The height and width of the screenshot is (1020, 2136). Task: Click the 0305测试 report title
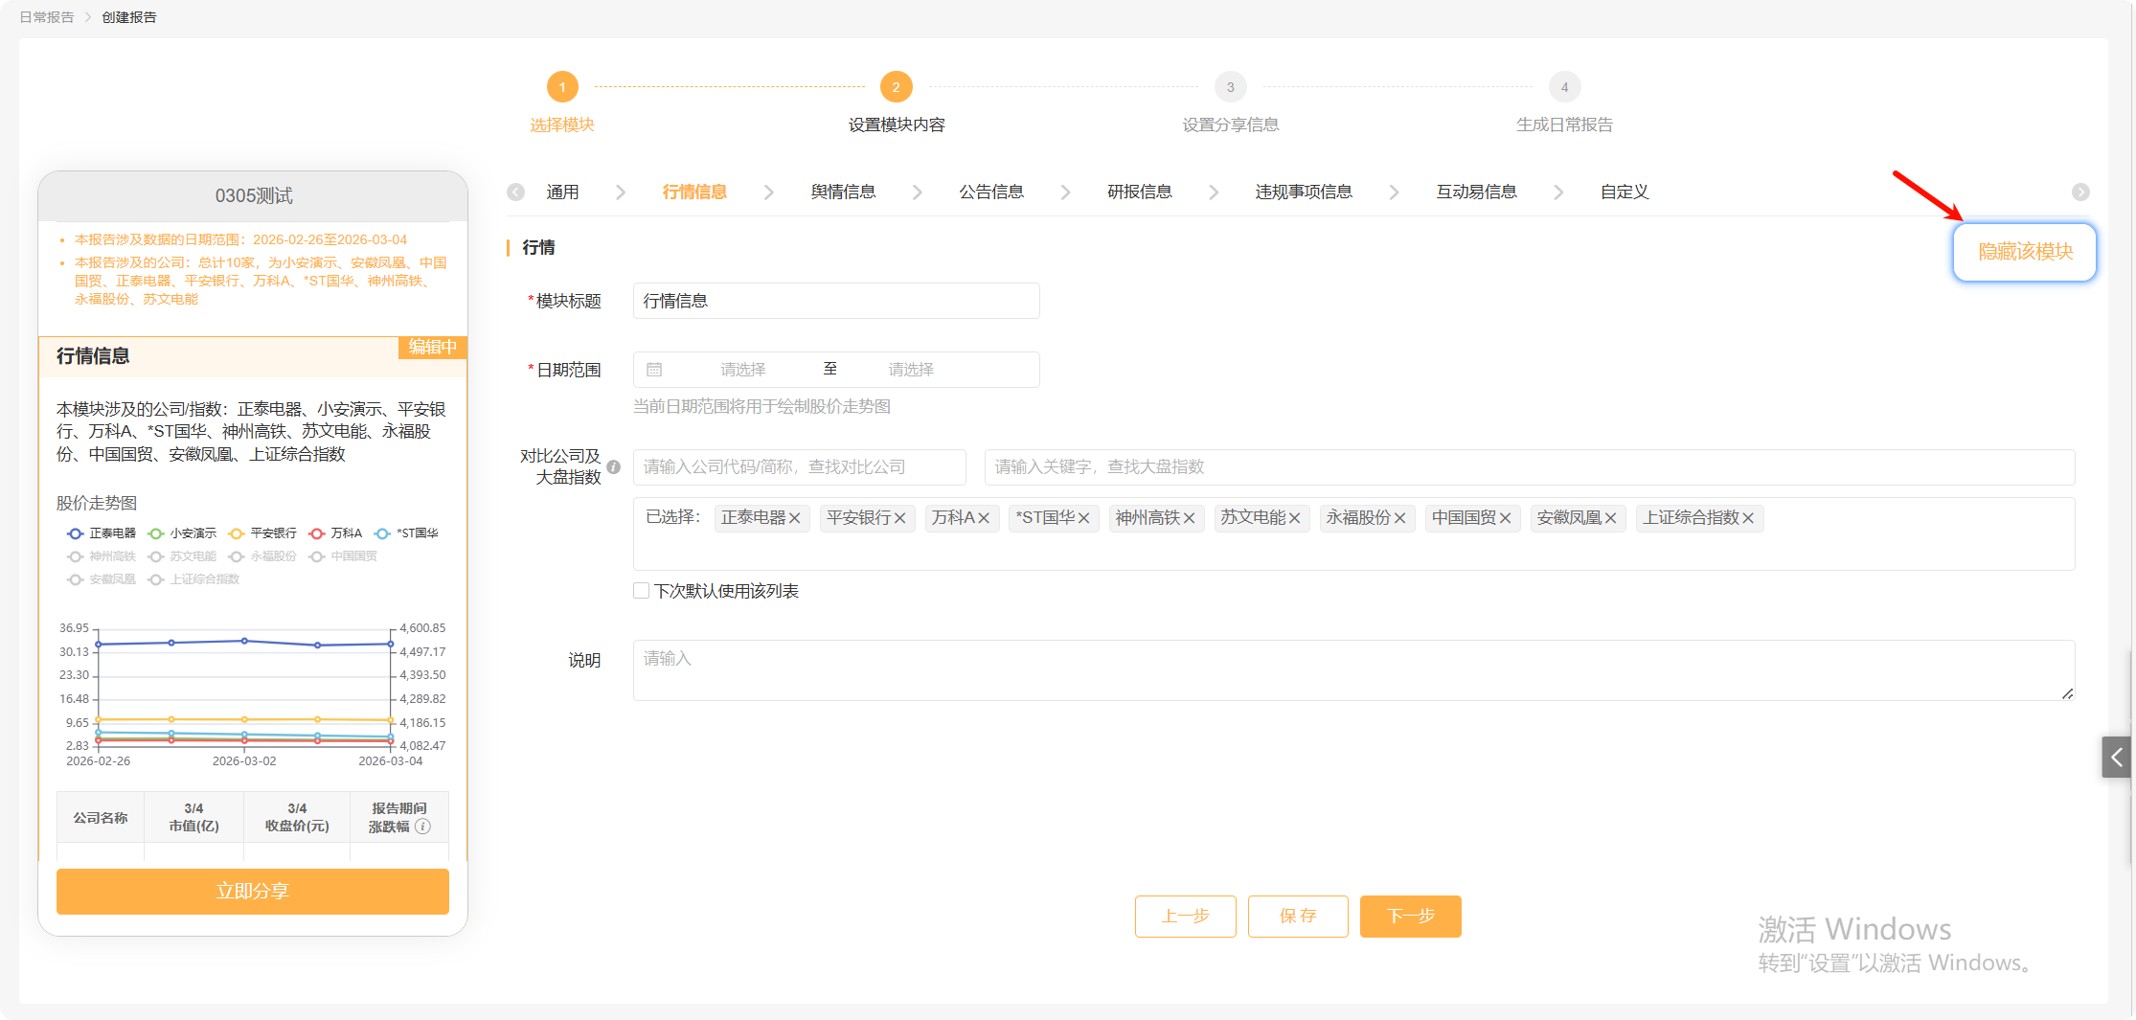254,196
